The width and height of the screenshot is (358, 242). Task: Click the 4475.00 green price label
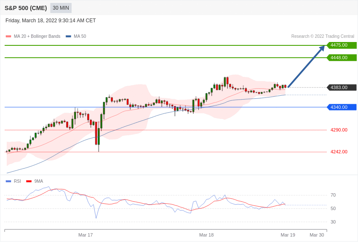click(x=342, y=45)
